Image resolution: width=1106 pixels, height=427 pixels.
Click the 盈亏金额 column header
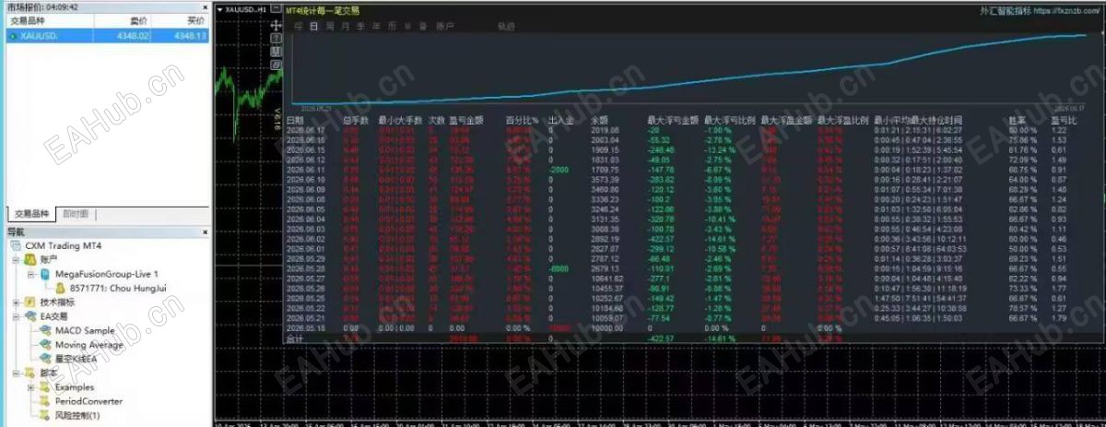[x=468, y=120]
